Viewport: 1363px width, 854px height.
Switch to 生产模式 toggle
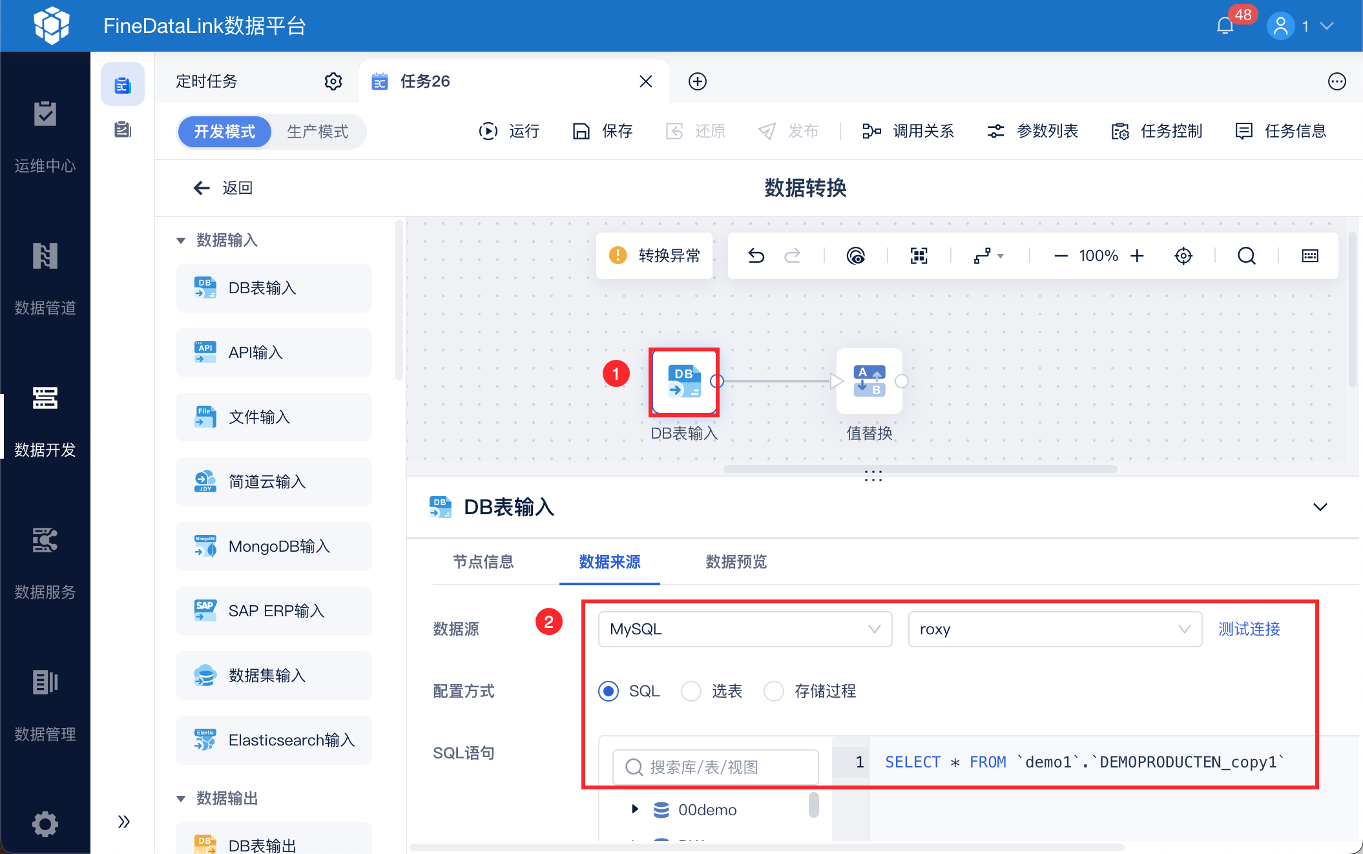[317, 132]
